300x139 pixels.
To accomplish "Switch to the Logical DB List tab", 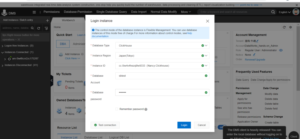I will pyautogui.click(x=119, y=137).
